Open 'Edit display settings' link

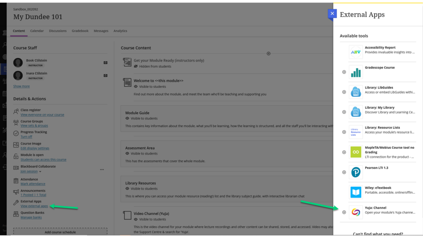tap(35, 148)
